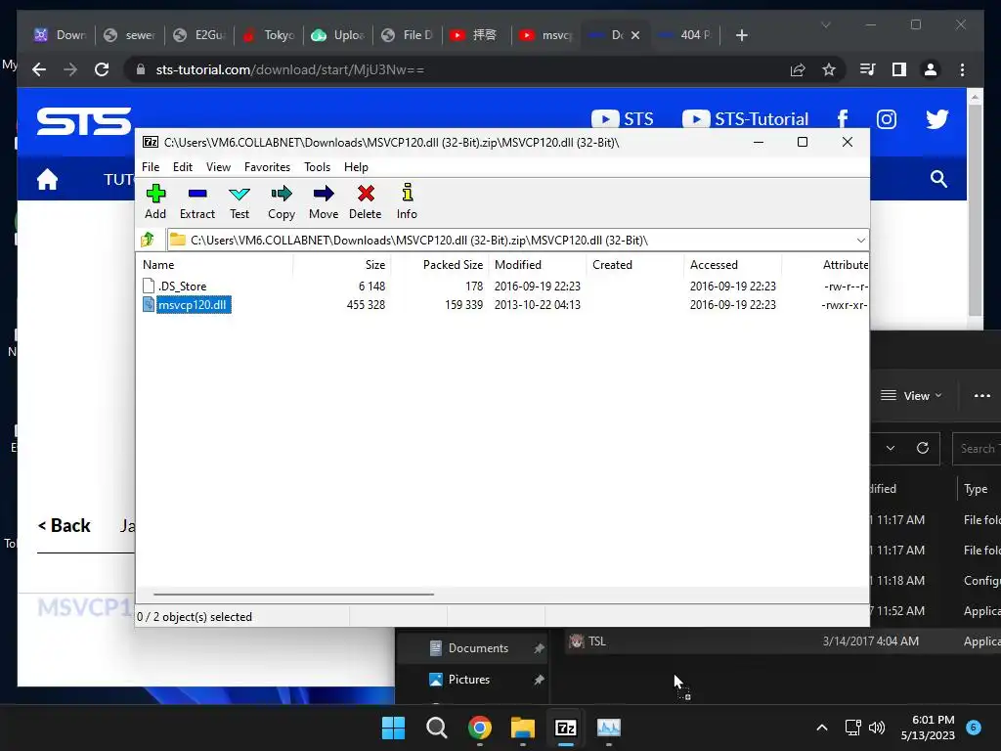Image resolution: width=1001 pixels, height=751 pixels.
Task: Share this page icon in Chrome
Action: click(x=798, y=69)
